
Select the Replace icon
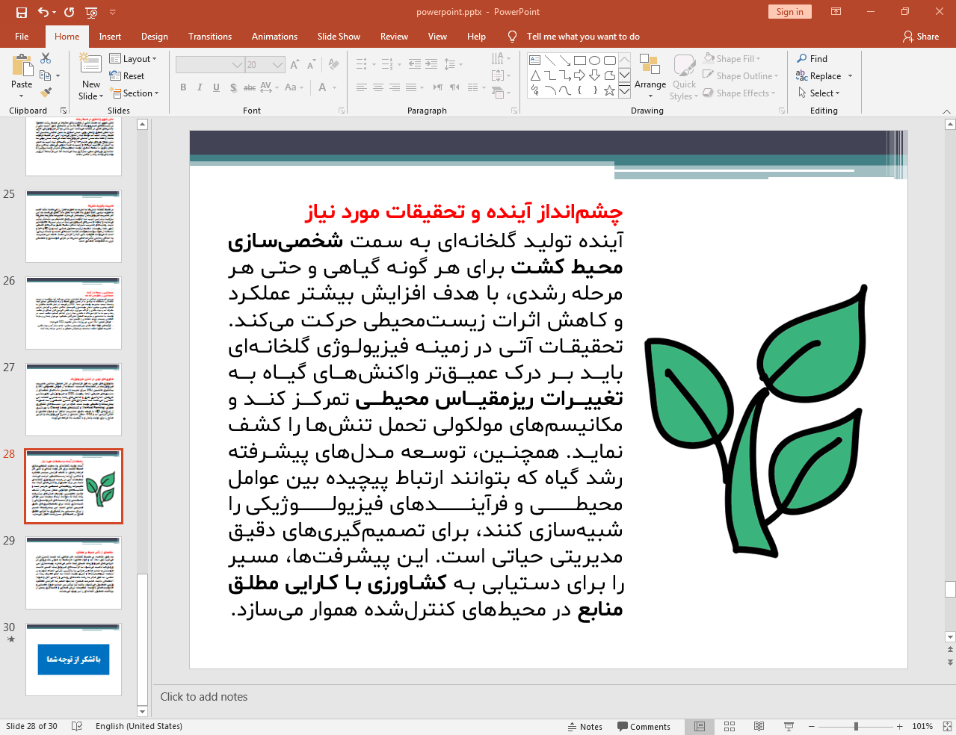[x=818, y=75]
